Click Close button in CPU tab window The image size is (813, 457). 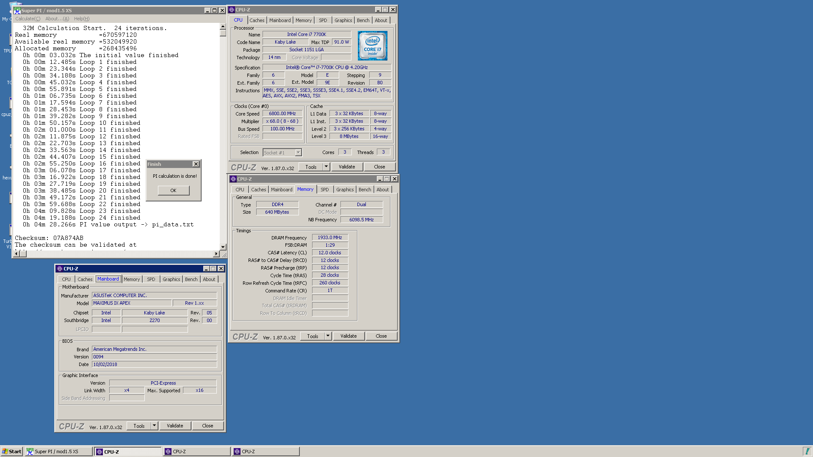coord(379,167)
